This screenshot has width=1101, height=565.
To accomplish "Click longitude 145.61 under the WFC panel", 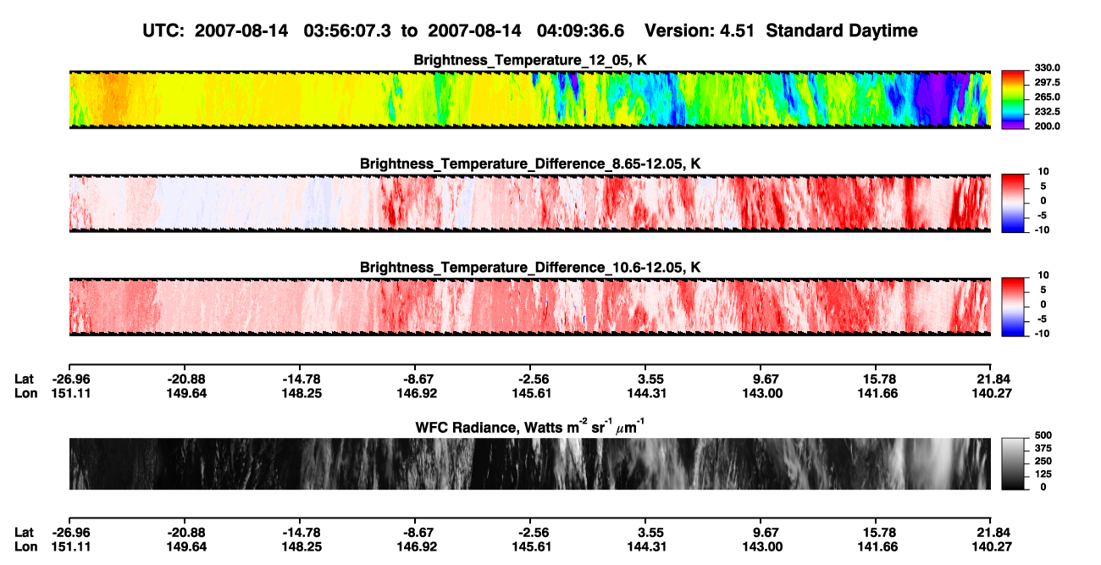I will (x=533, y=546).
